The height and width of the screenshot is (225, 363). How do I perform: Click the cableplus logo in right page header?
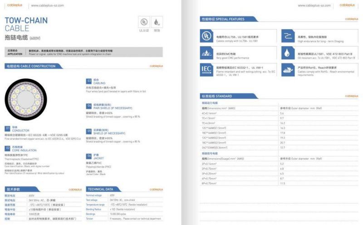[347, 5]
